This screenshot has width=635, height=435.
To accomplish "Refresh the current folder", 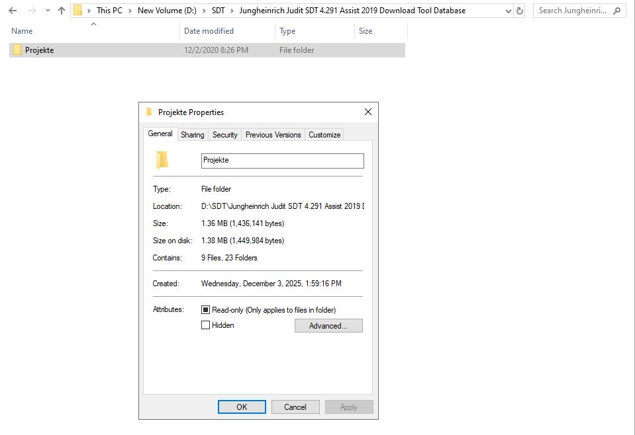I will [x=520, y=11].
